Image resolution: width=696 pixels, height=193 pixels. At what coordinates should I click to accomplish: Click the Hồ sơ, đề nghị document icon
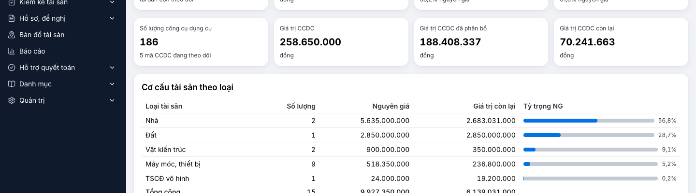click(x=12, y=18)
